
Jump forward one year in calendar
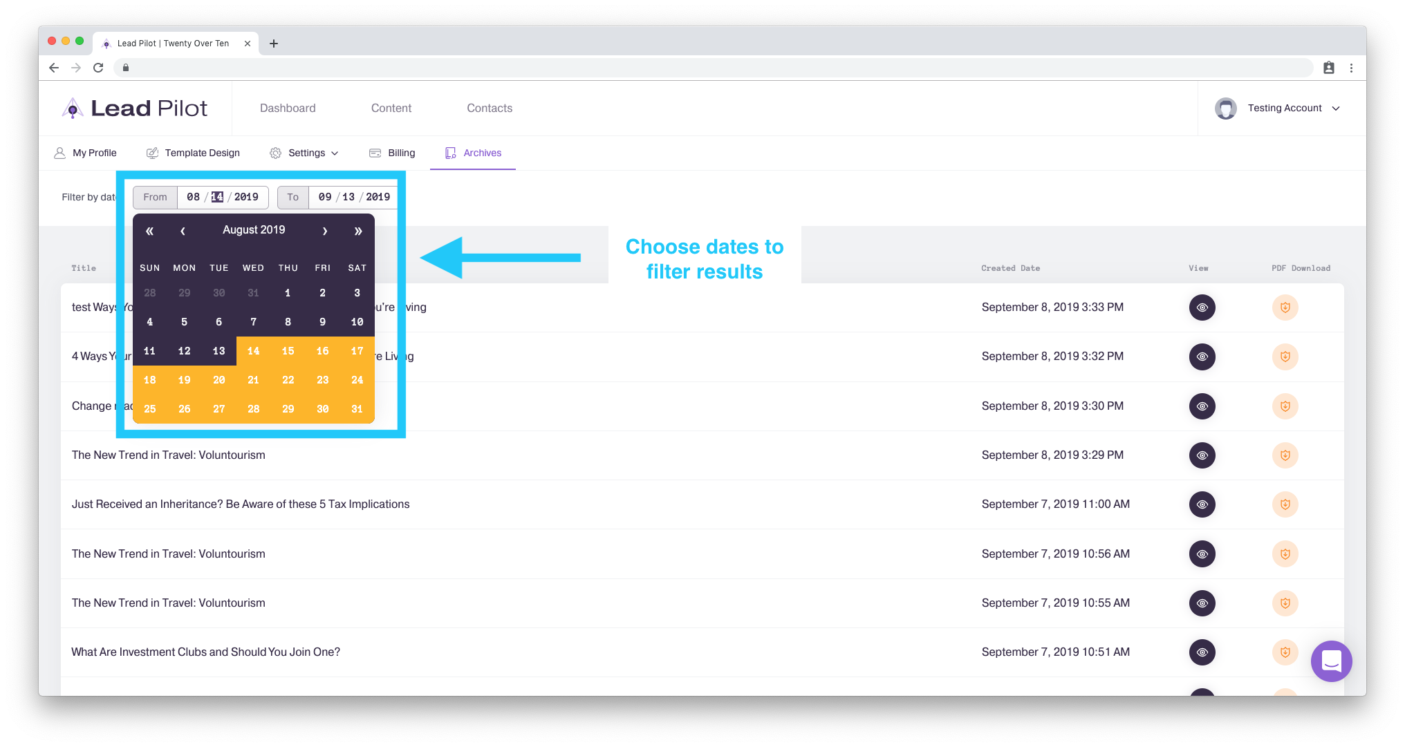coord(357,231)
